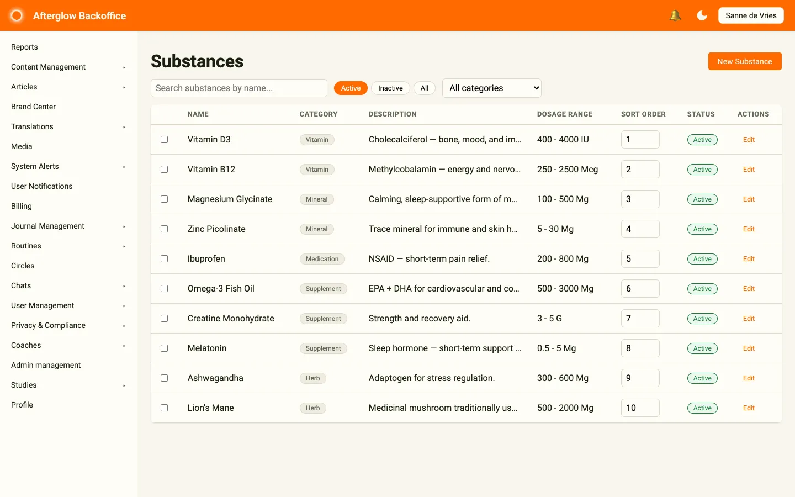Click the NAME column header
Viewport: 795px width, 497px height.
coord(198,114)
